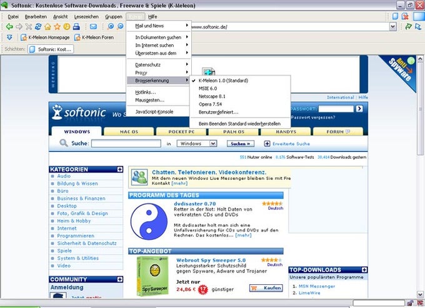Go to Home with the house icon

pyautogui.click(x=47, y=26)
